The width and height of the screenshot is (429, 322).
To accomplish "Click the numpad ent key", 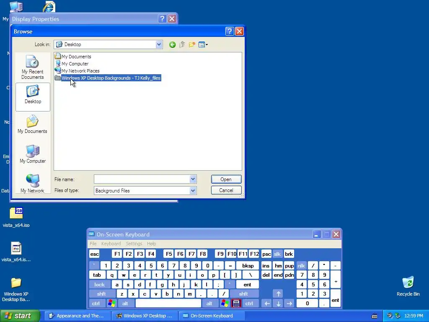I will (x=336, y=299).
